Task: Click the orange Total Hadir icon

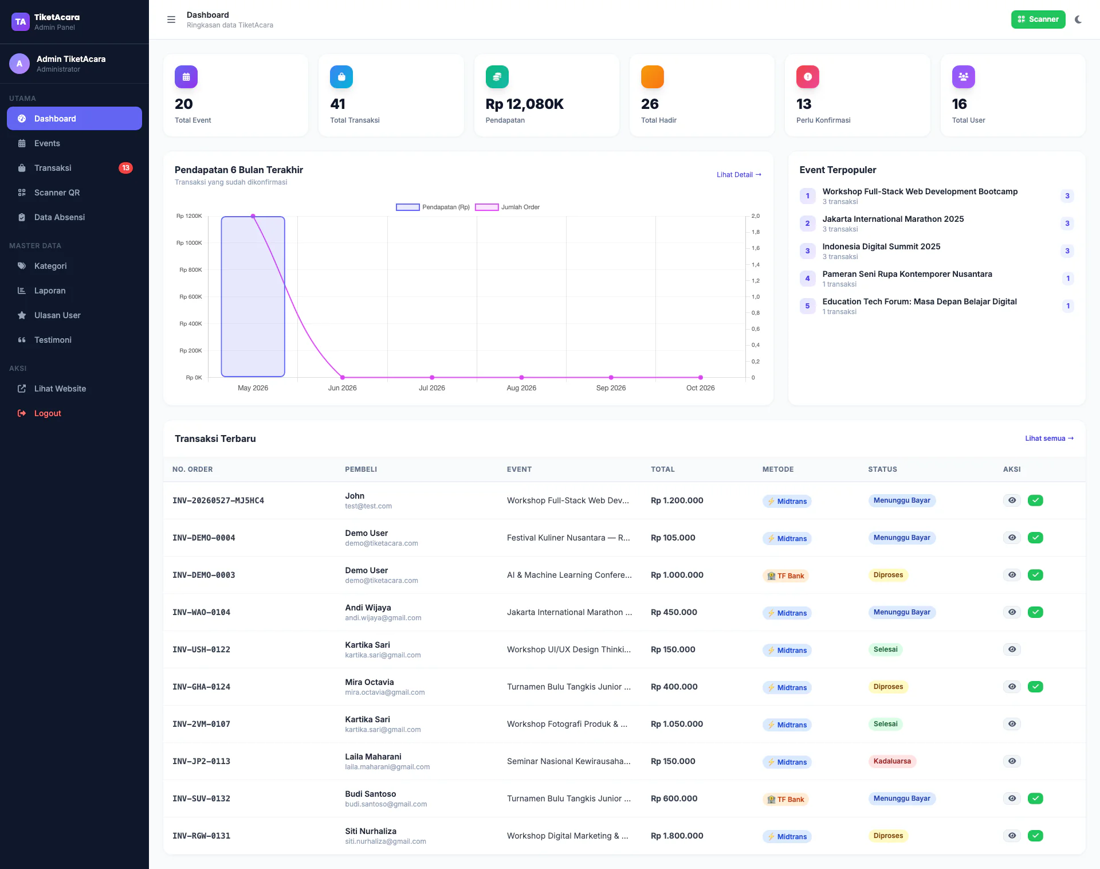Action: [x=653, y=77]
